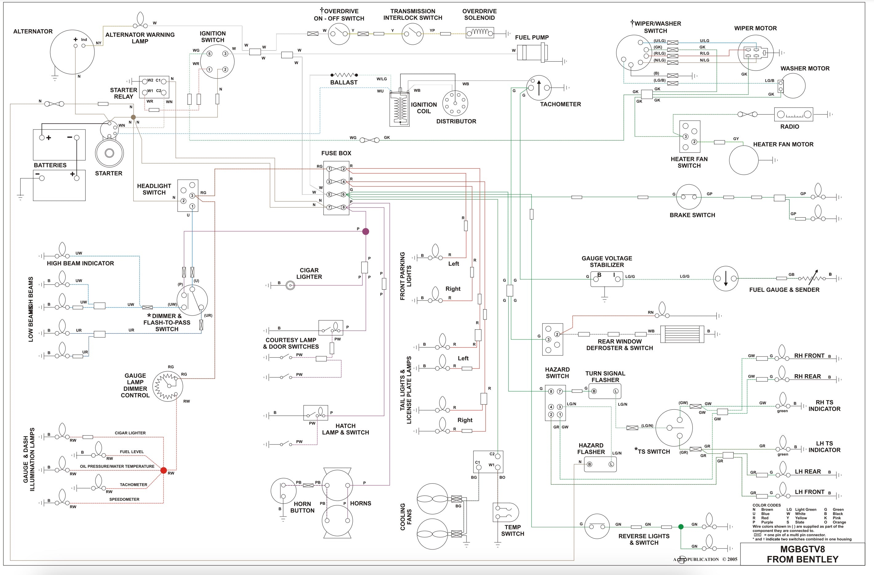Click the MGBGTV8 FROM BENTLEY title box

pyautogui.click(x=802, y=554)
